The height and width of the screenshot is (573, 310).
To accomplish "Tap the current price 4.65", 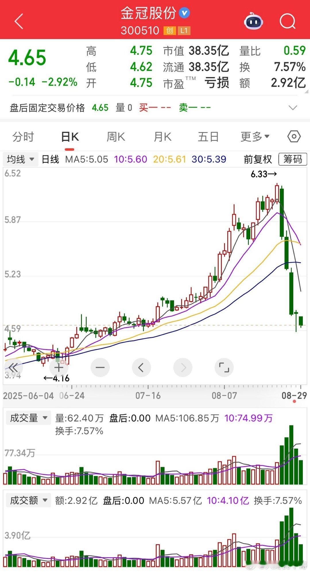I will pos(27,57).
